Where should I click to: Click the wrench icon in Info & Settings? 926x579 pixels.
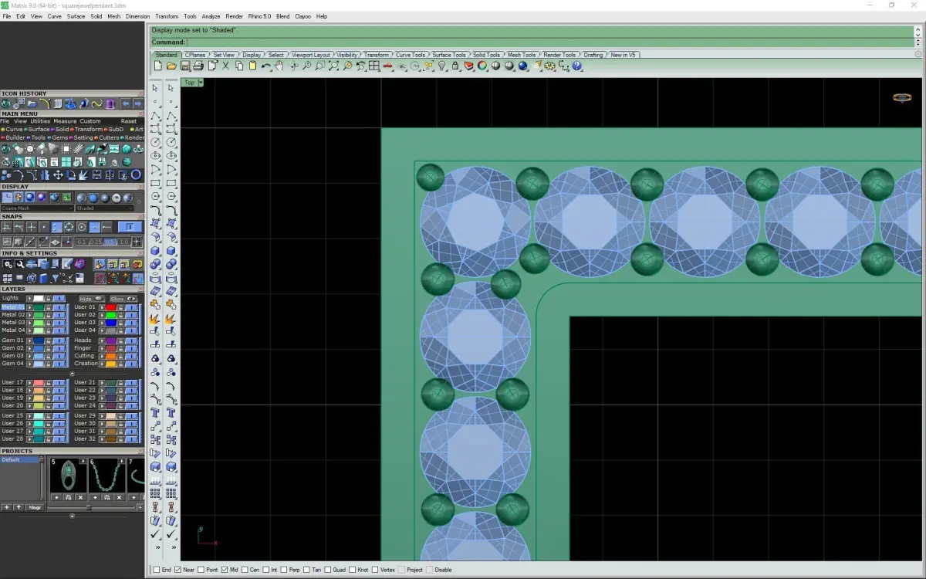click(20, 264)
